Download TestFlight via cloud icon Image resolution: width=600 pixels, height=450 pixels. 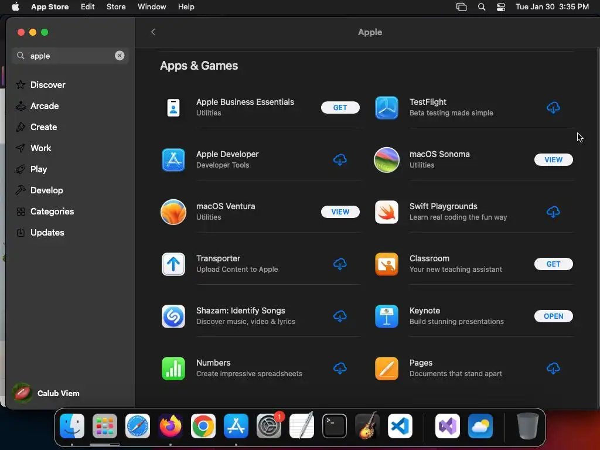[x=553, y=108]
